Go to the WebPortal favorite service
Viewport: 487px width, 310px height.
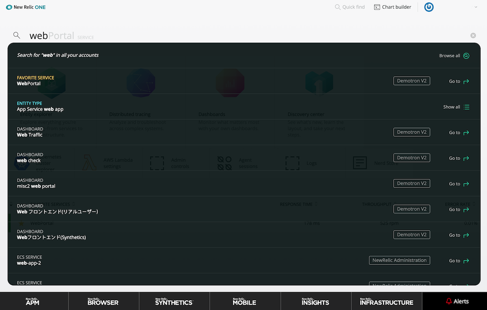(x=459, y=81)
